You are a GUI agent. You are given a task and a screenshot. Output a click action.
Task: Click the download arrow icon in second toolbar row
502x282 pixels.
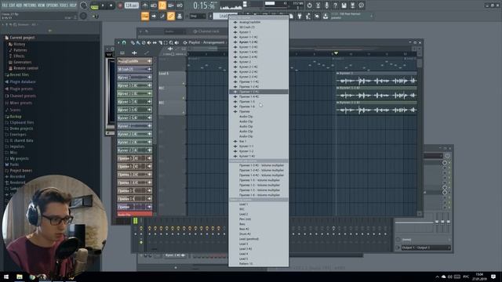point(326,16)
